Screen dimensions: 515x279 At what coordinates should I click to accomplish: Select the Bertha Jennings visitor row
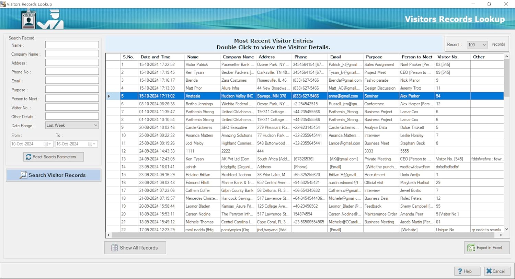coord(199,104)
